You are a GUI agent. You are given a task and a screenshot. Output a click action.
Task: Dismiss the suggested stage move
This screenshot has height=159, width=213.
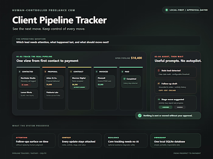pos(180,107)
